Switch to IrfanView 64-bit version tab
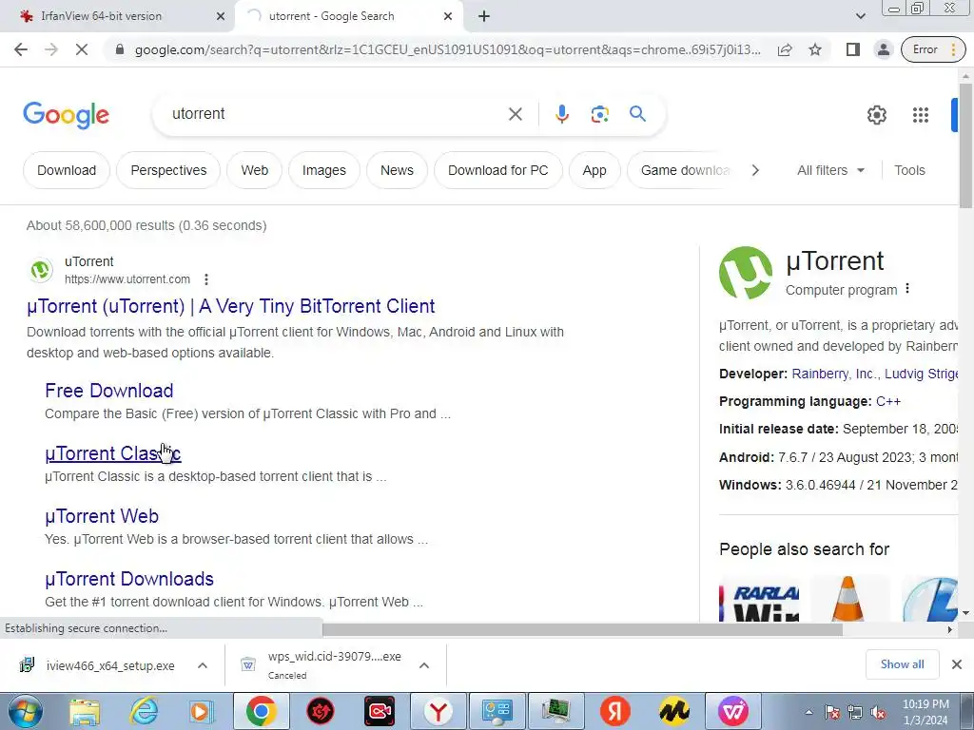The height and width of the screenshot is (730, 974). [117, 16]
